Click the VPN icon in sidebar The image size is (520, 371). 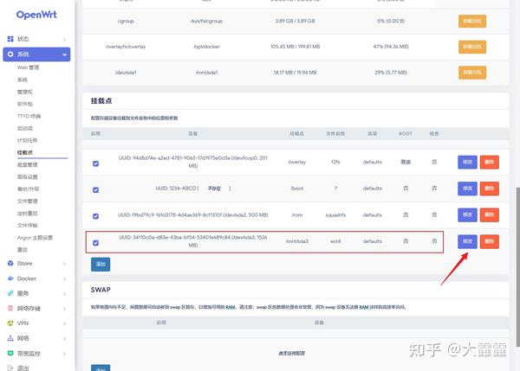pyautogui.click(x=10, y=323)
